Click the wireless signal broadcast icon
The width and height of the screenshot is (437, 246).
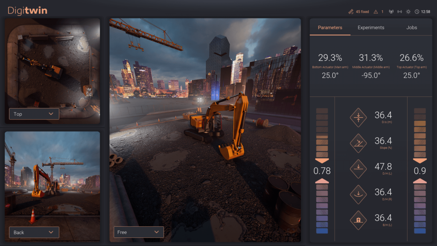(x=399, y=12)
